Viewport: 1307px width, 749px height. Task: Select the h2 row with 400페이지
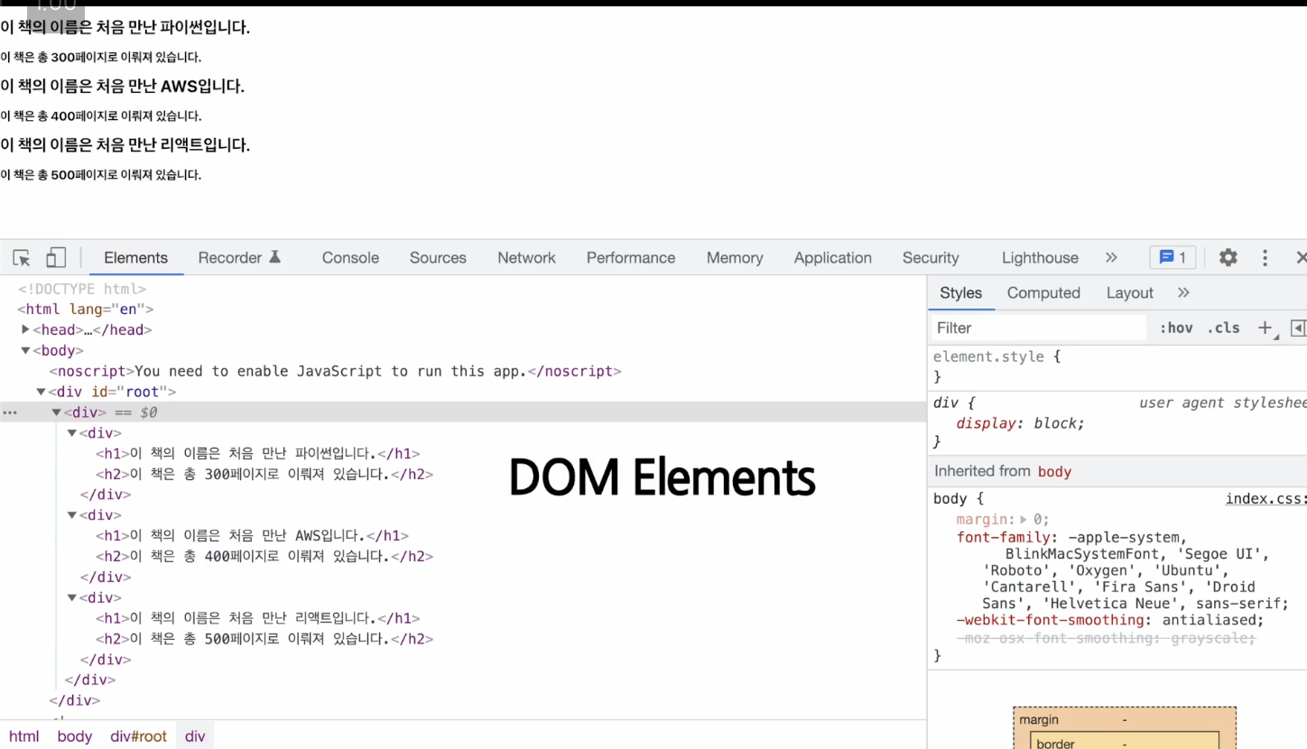[x=264, y=556]
